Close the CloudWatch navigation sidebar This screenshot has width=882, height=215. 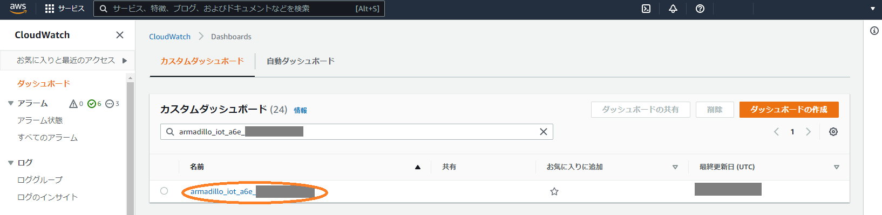tap(120, 35)
